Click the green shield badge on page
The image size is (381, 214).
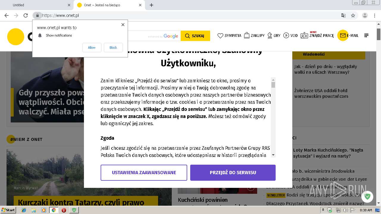(367, 196)
